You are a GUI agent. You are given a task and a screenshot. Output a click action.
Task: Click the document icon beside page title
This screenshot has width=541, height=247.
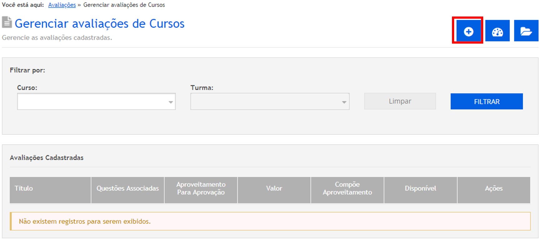(7, 22)
